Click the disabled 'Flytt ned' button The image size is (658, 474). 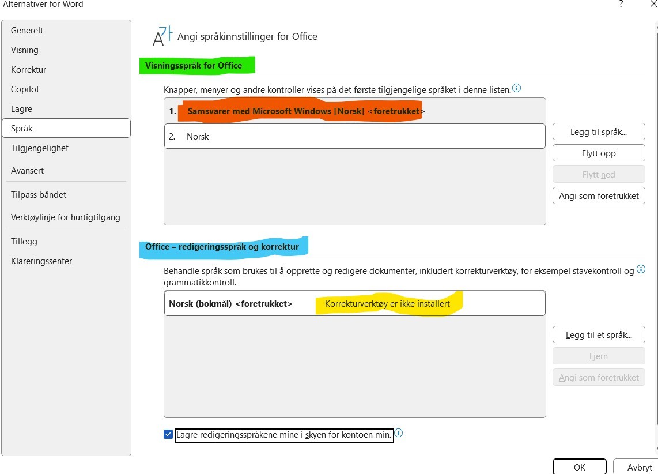coord(599,174)
